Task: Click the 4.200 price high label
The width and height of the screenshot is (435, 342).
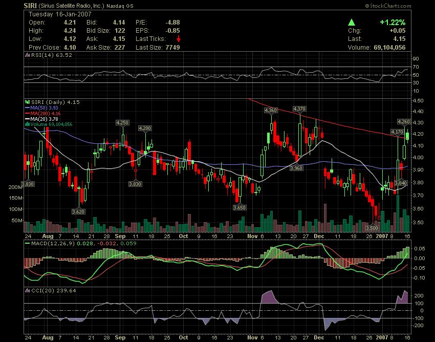Action: click(145, 128)
